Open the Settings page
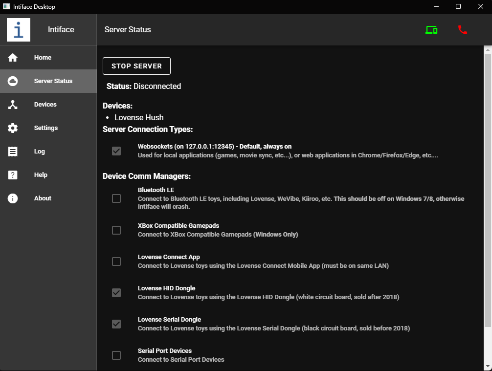This screenshot has height=371, width=492. click(x=48, y=128)
